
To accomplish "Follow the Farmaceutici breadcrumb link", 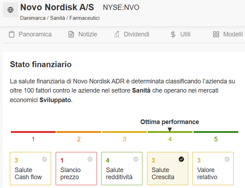I will pos(85,18).
